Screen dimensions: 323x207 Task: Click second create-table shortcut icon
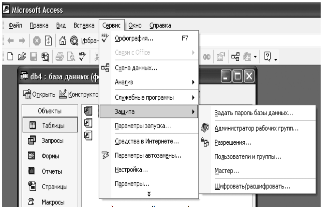(x=88, y=123)
